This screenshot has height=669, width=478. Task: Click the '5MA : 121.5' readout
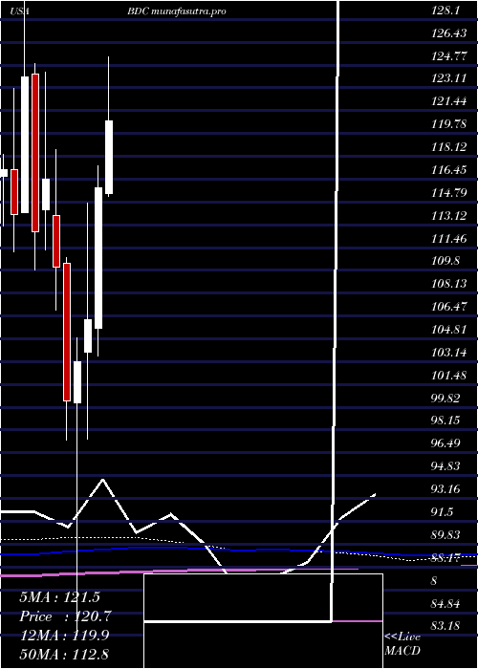pyautogui.click(x=59, y=597)
